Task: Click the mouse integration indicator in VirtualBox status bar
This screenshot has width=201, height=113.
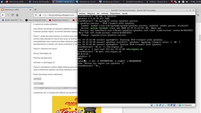Action: tap(177, 105)
